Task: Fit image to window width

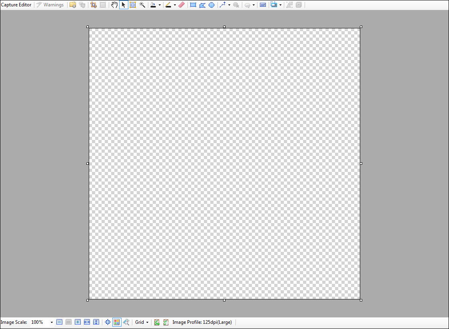Action: coord(87,322)
